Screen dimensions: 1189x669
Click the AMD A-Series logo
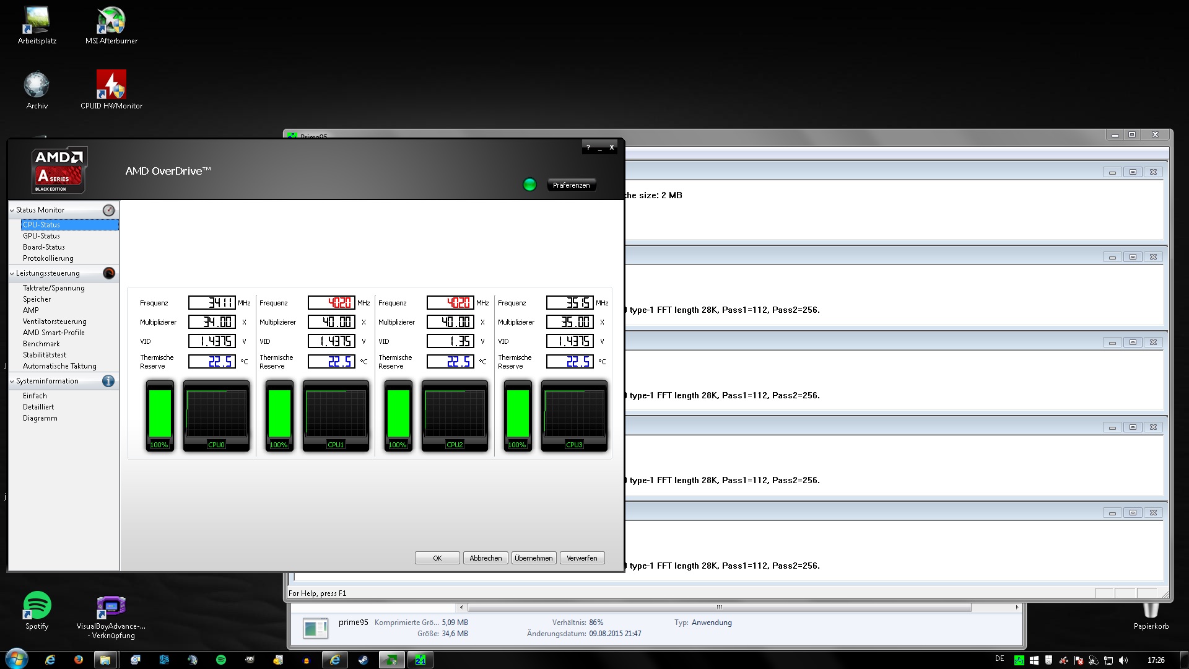click(x=59, y=170)
